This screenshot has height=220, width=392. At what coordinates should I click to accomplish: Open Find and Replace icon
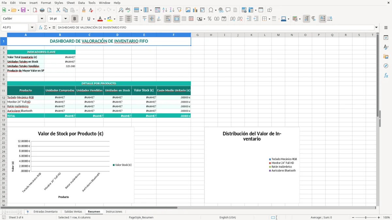point(121,10)
